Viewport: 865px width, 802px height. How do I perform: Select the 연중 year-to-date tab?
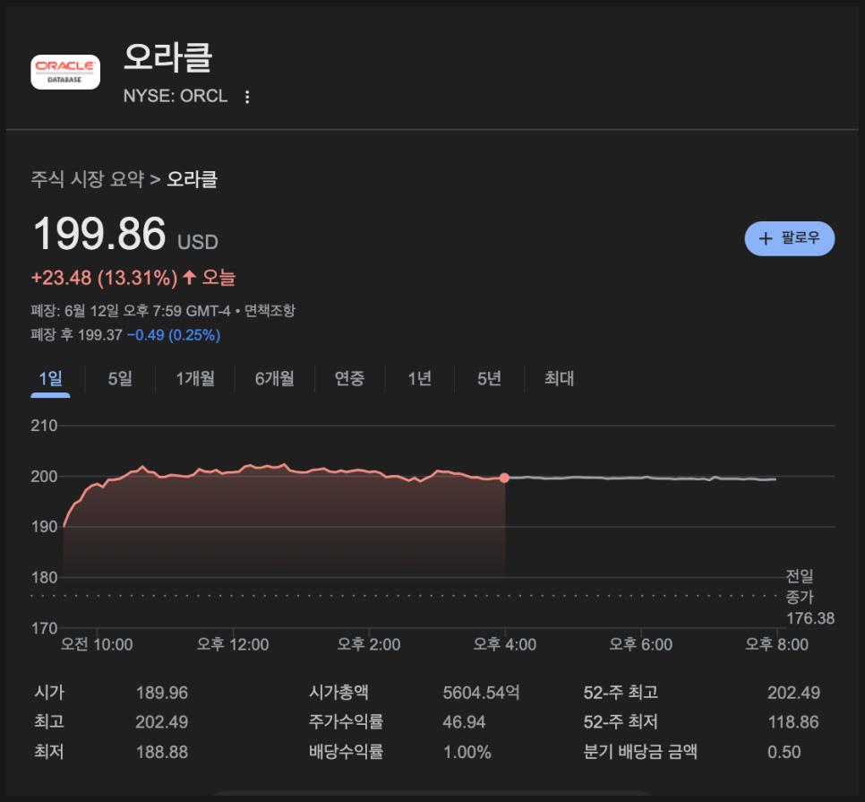click(x=349, y=379)
